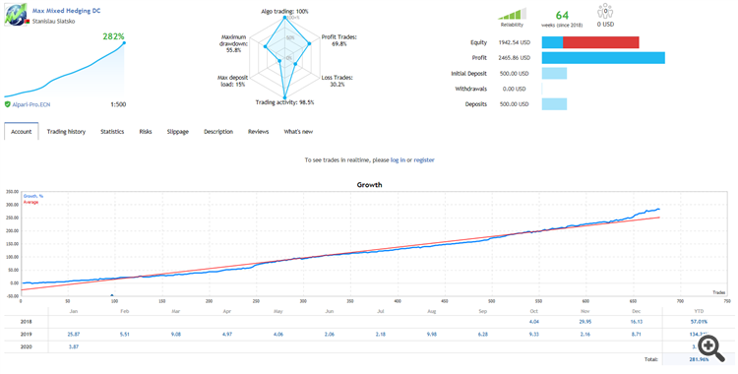This screenshot has width=738, height=374.
Task: Open the Reviews tab
Action: click(259, 132)
